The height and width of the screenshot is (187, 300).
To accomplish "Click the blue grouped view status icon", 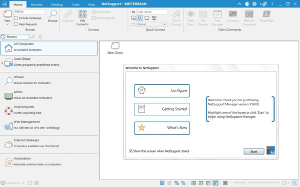I will (x=176, y=183).
